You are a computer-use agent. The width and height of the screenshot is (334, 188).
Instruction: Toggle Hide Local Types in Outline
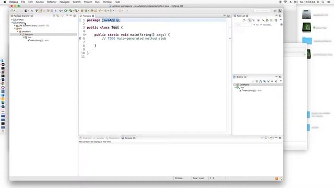[276, 81]
